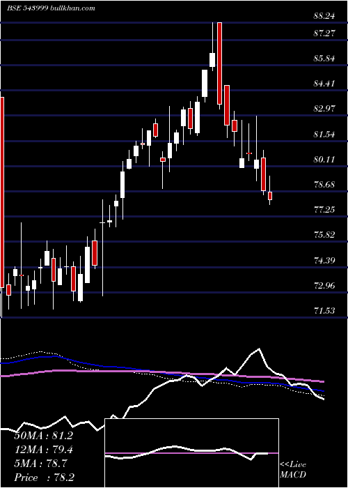348x488 pixels.
Task: Click the 71.53 price level label
Action: [x=324, y=311]
